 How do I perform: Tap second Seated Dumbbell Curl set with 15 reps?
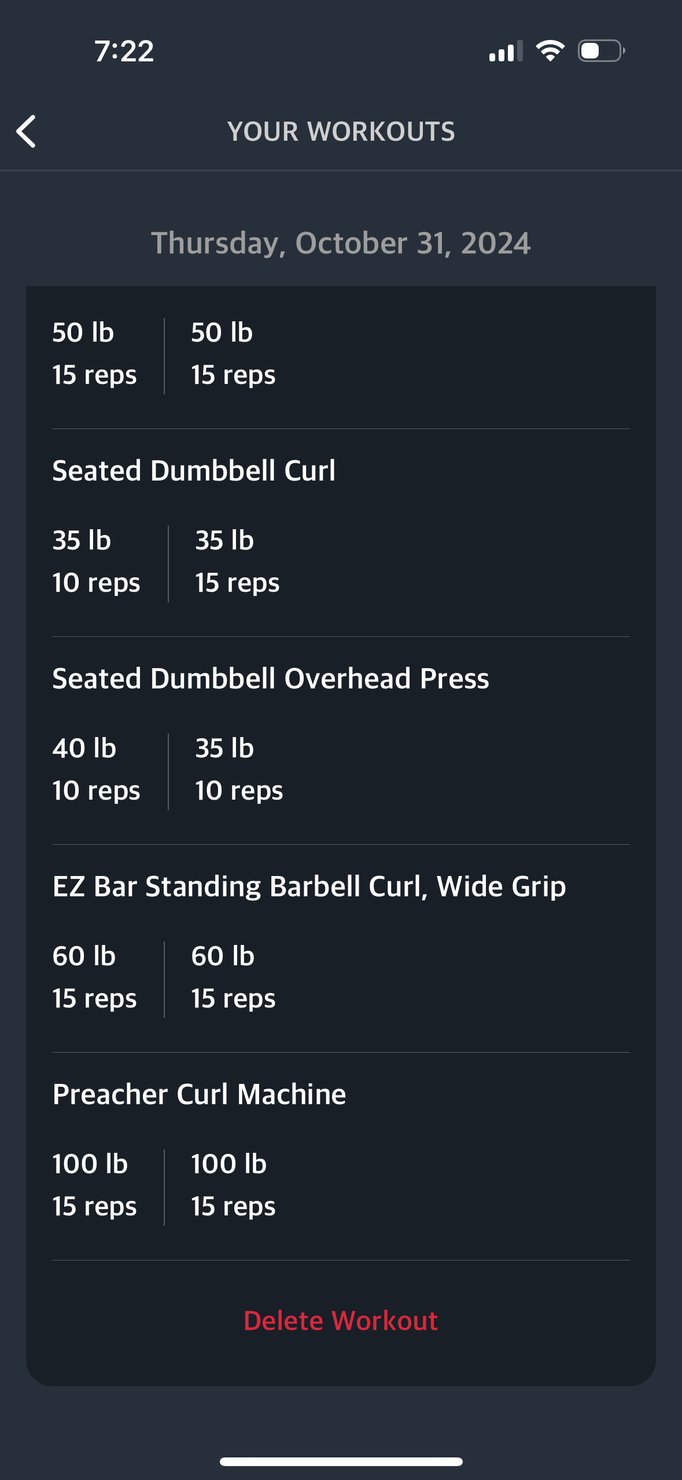(x=237, y=561)
